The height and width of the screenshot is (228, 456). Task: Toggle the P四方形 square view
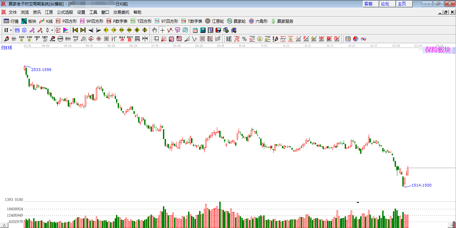click(x=66, y=21)
